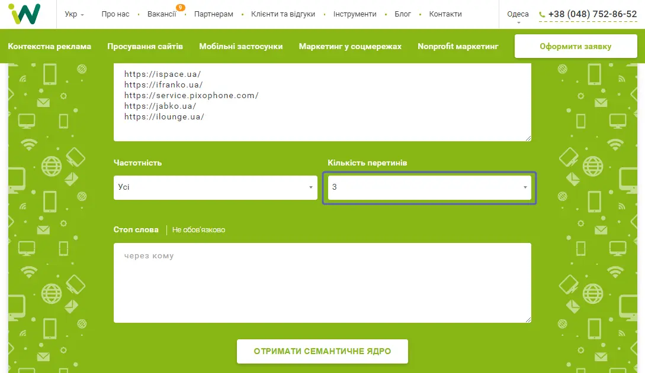Call the +38 (048) 752-86-52 number link

point(592,14)
